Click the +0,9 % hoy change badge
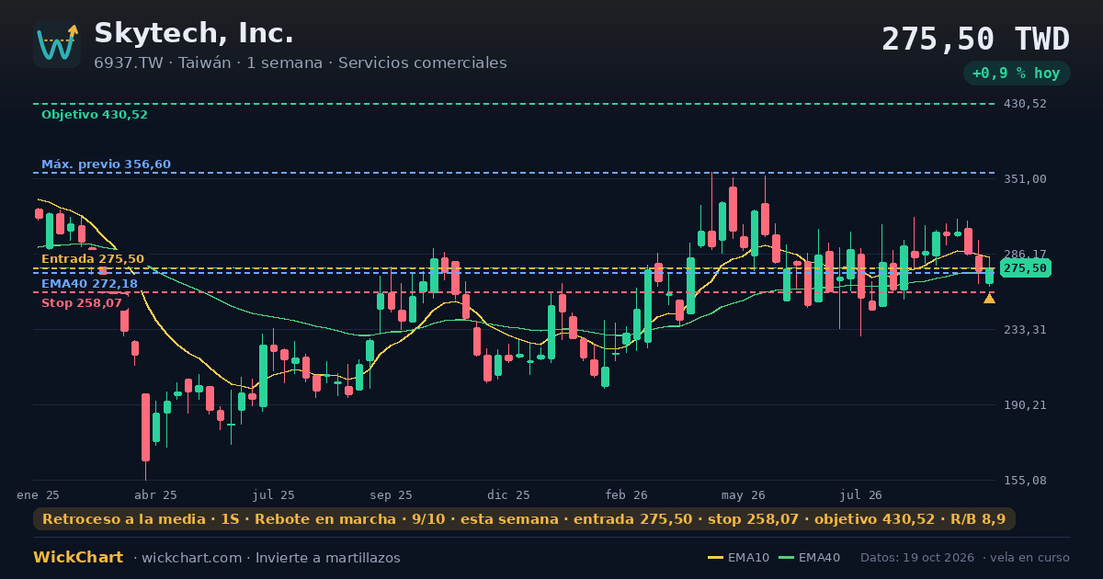The height and width of the screenshot is (579, 1103). pyautogui.click(x=1017, y=74)
